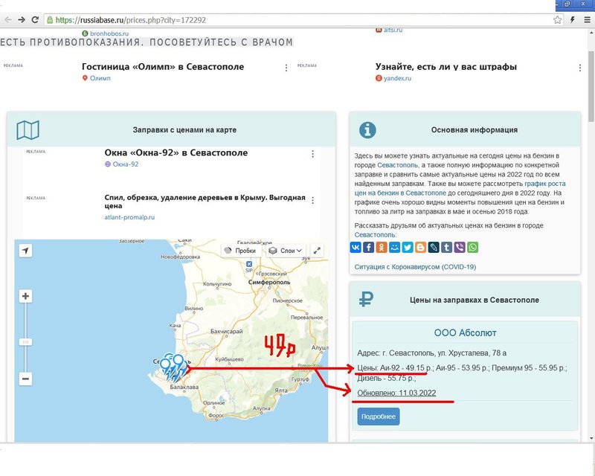Click the Севастополь link in the info text
595x476 pixels.
(398, 165)
